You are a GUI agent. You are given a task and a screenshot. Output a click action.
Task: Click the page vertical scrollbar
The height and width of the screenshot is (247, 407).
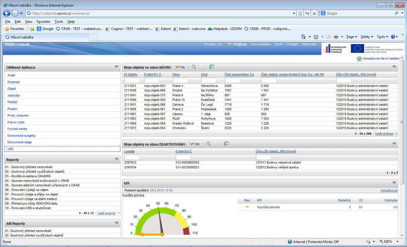point(402,122)
